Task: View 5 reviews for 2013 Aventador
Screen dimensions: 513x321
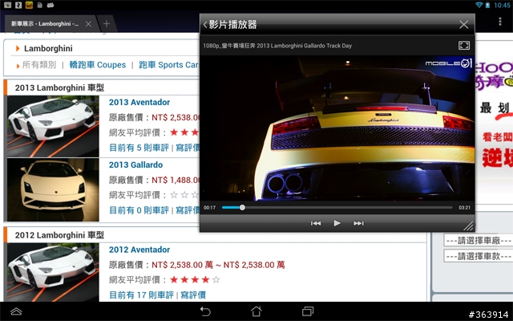Action: coord(139,148)
